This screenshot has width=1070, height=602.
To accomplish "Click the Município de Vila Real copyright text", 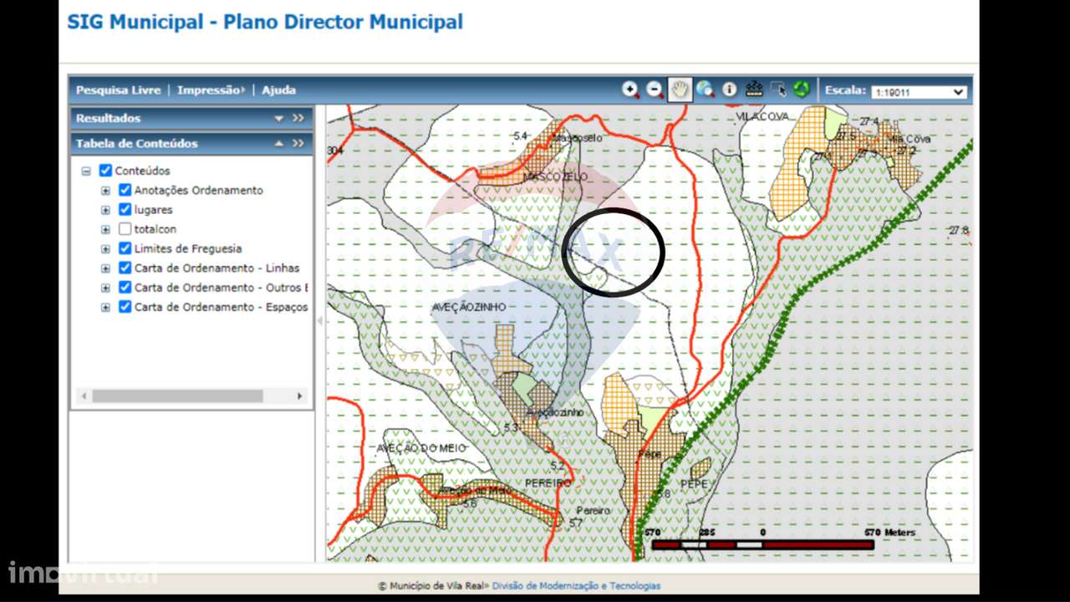I will [x=431, y=586].
